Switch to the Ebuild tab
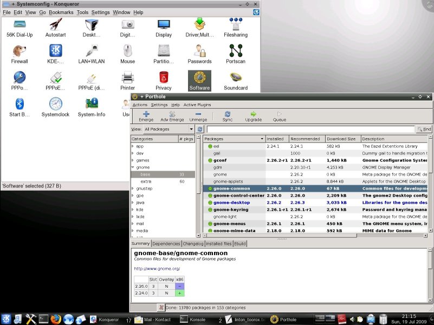This screenshot has width=434, height=325. pos(240,244)
